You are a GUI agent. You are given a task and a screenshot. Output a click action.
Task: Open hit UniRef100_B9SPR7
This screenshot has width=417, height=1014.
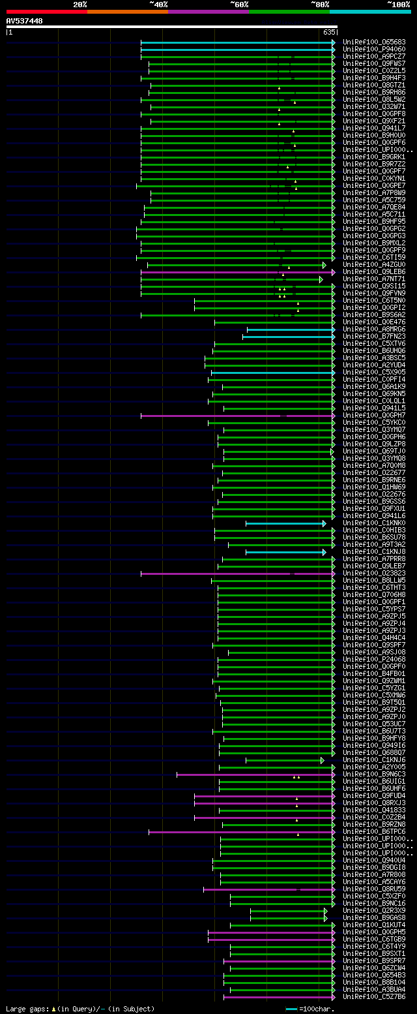pos(374,960)
